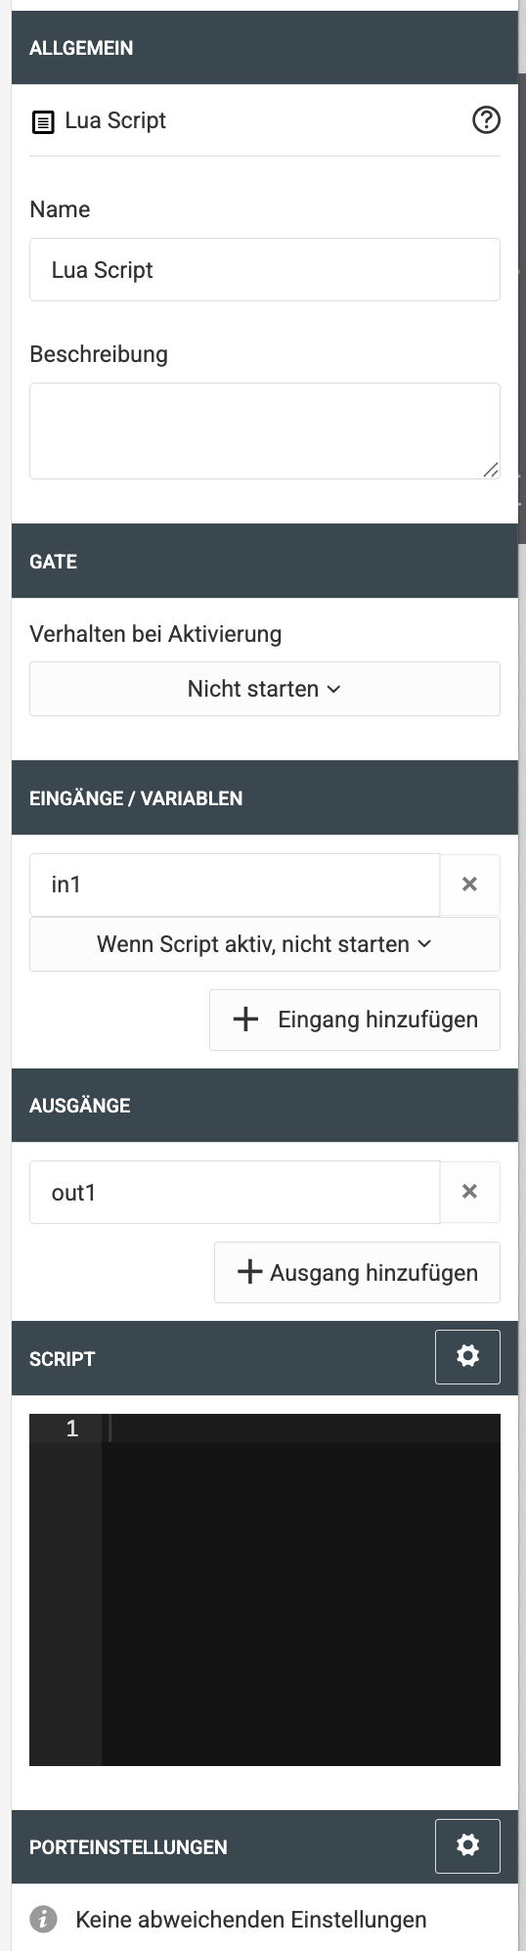The image size is (526, 1951).
Task: Click the Lua Script document icon
Action: coord(43,122)
